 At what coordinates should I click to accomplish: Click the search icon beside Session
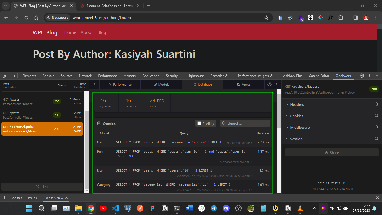tap(376, 139)
